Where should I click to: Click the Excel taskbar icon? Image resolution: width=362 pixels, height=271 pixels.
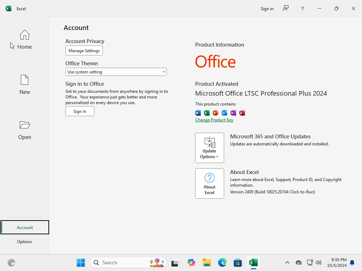(x=253, y=263)
